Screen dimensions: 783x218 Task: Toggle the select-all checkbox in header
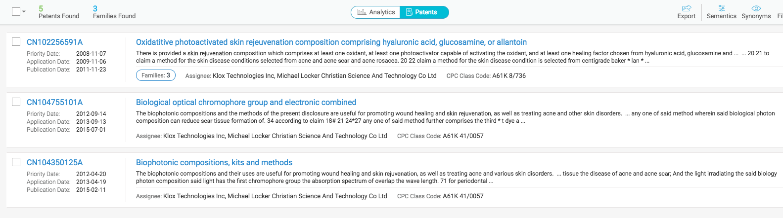click(x=16, y=11)
